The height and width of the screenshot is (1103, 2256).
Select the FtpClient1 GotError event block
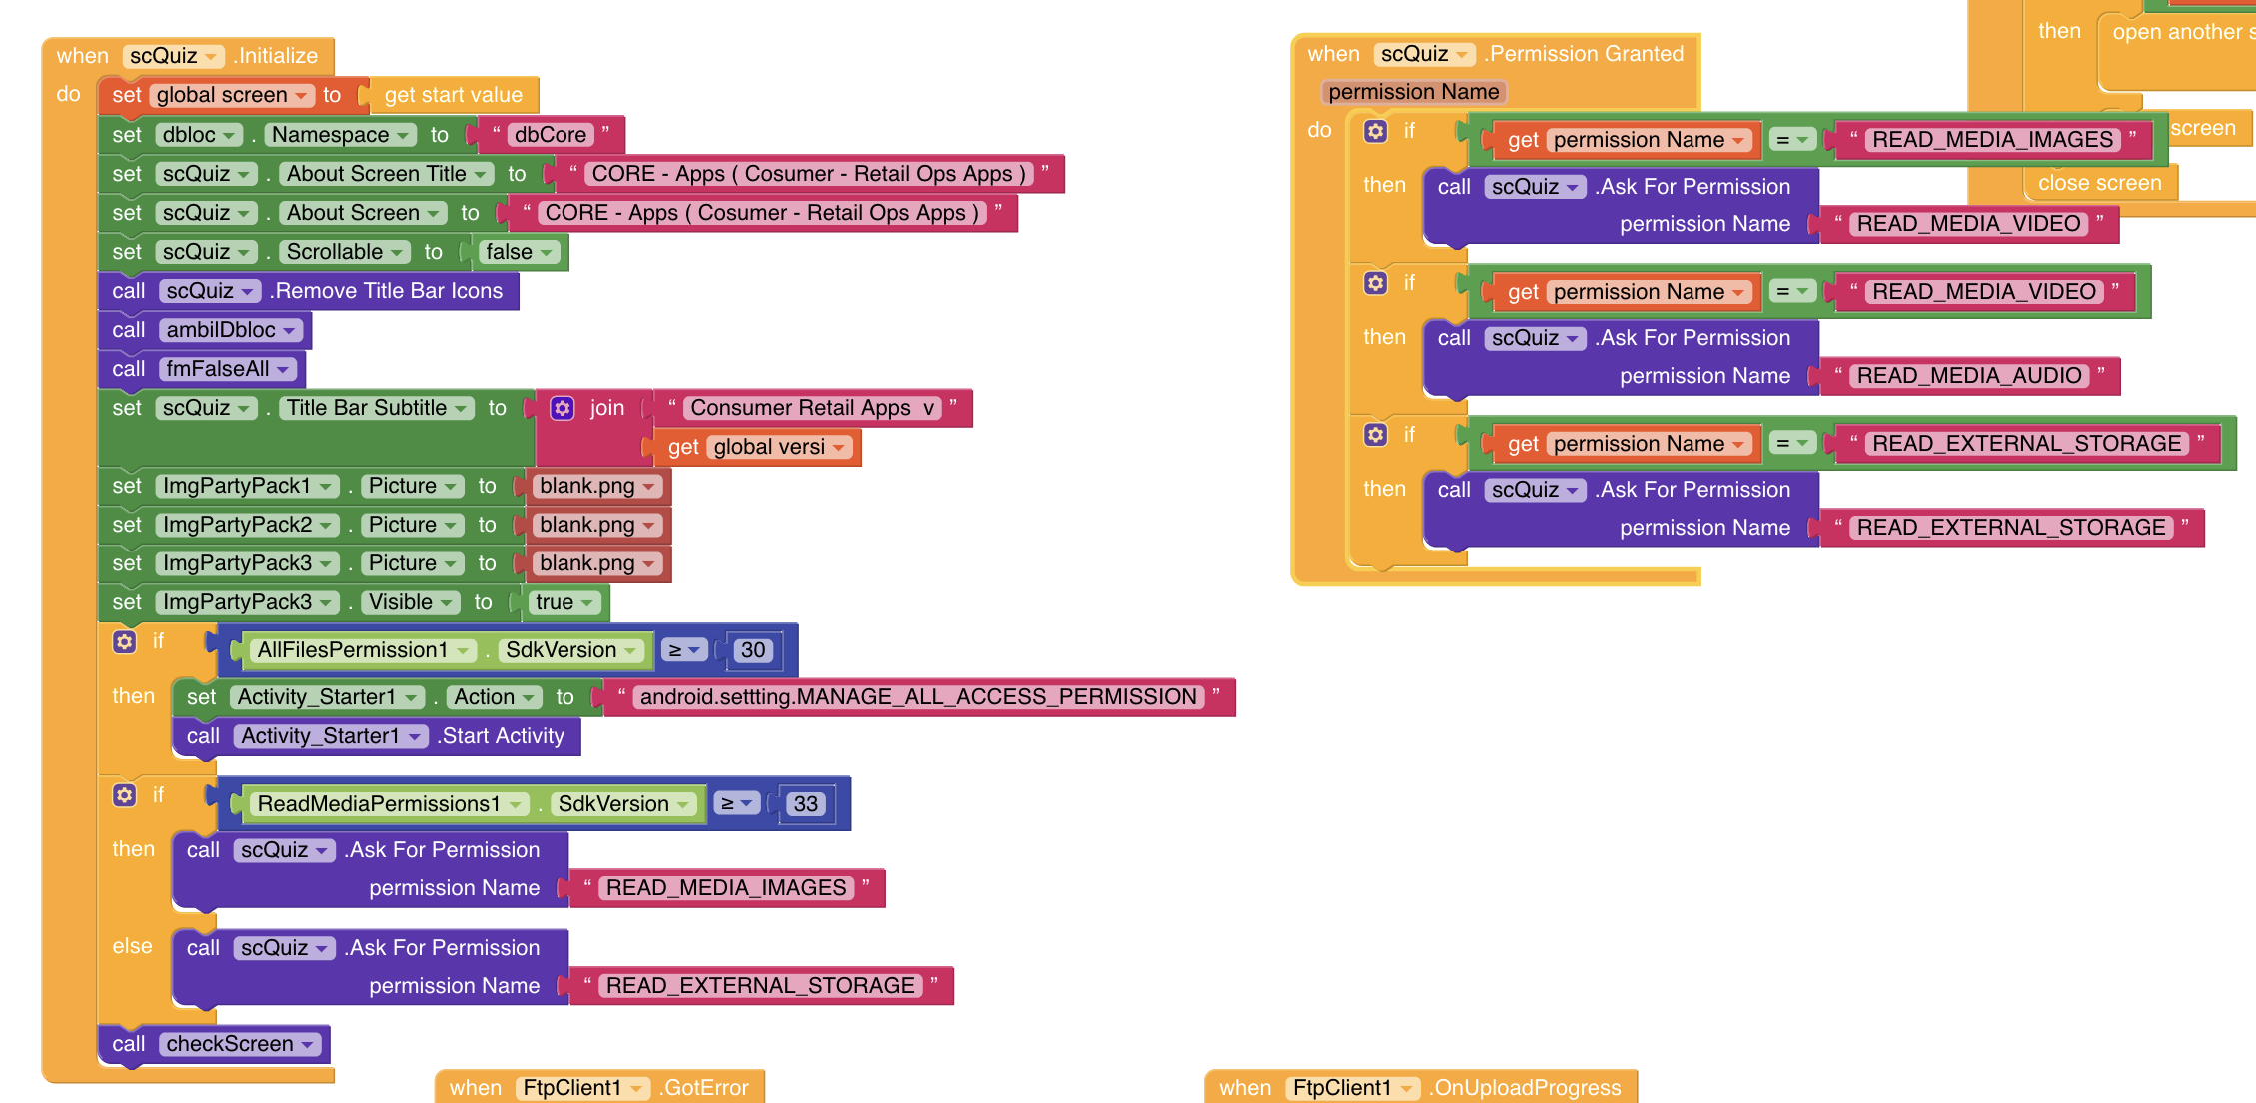click(703, 1087)
